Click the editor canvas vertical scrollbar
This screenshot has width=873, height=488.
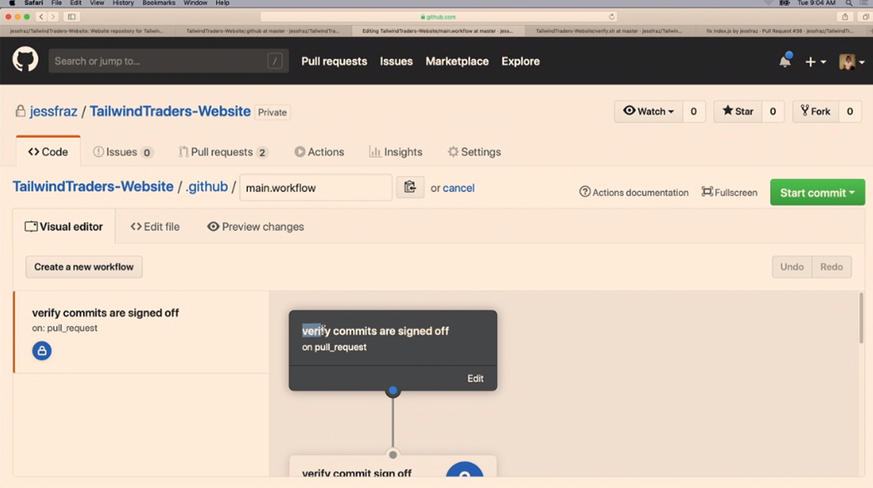point(861,319)
